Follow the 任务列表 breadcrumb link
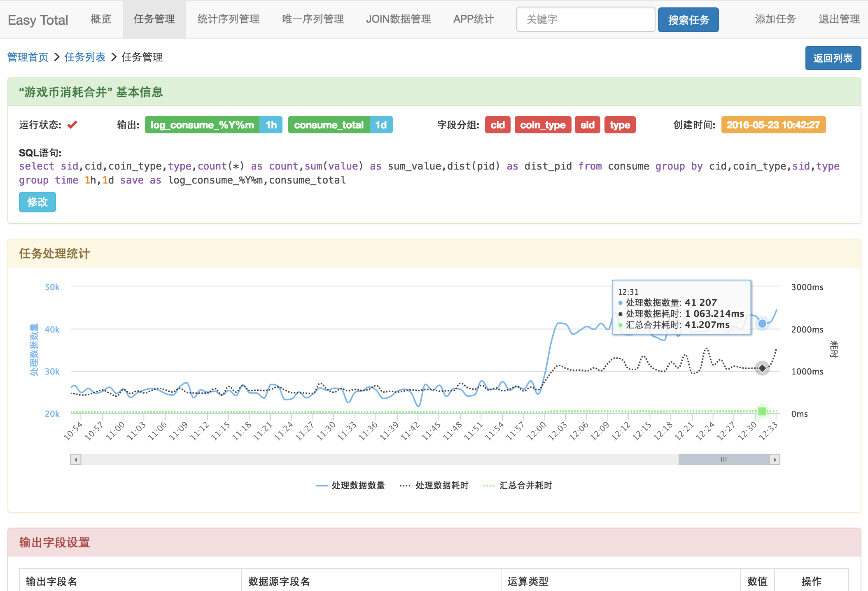Viewport: 868px width, 591px height. click(x=85, y=57)
